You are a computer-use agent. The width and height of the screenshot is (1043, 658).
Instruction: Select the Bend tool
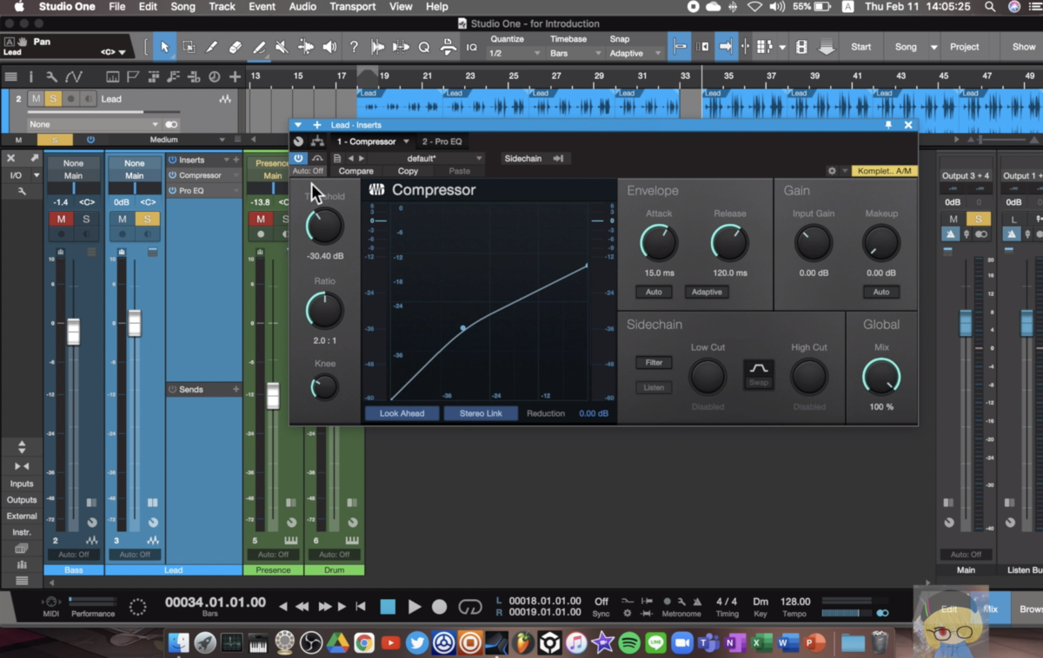click(x=306, y=47)
